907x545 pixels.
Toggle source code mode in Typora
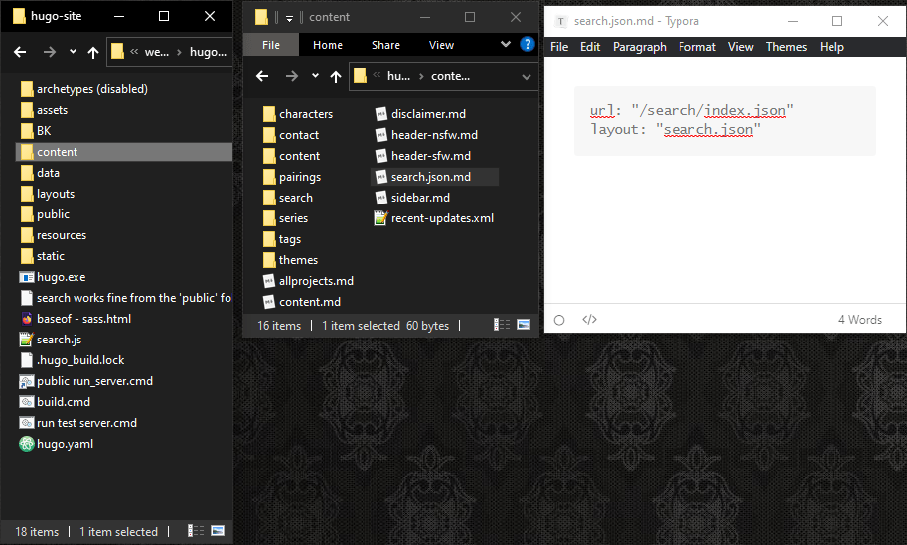pos(589,320)
